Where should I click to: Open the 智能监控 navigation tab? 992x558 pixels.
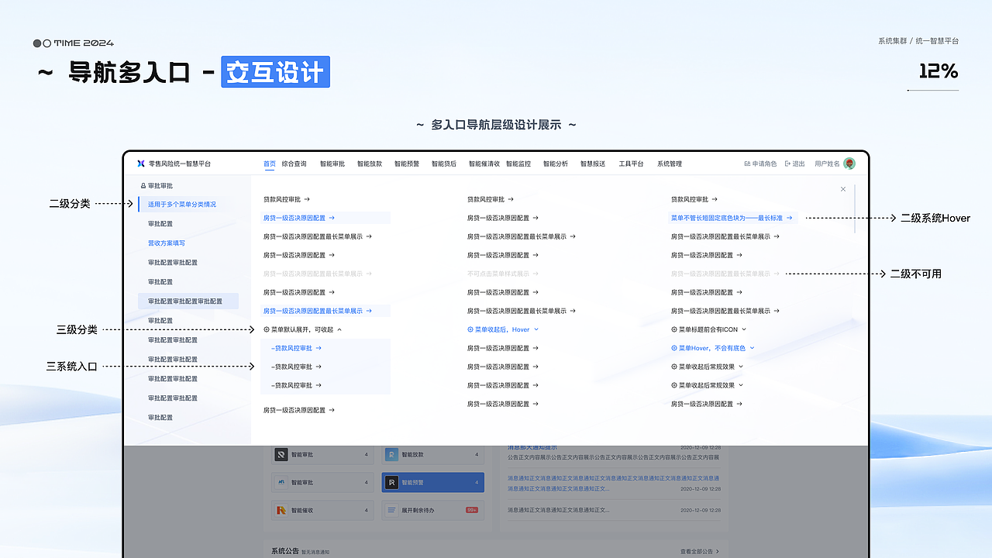pyautogui.click(x=518, y=164)
